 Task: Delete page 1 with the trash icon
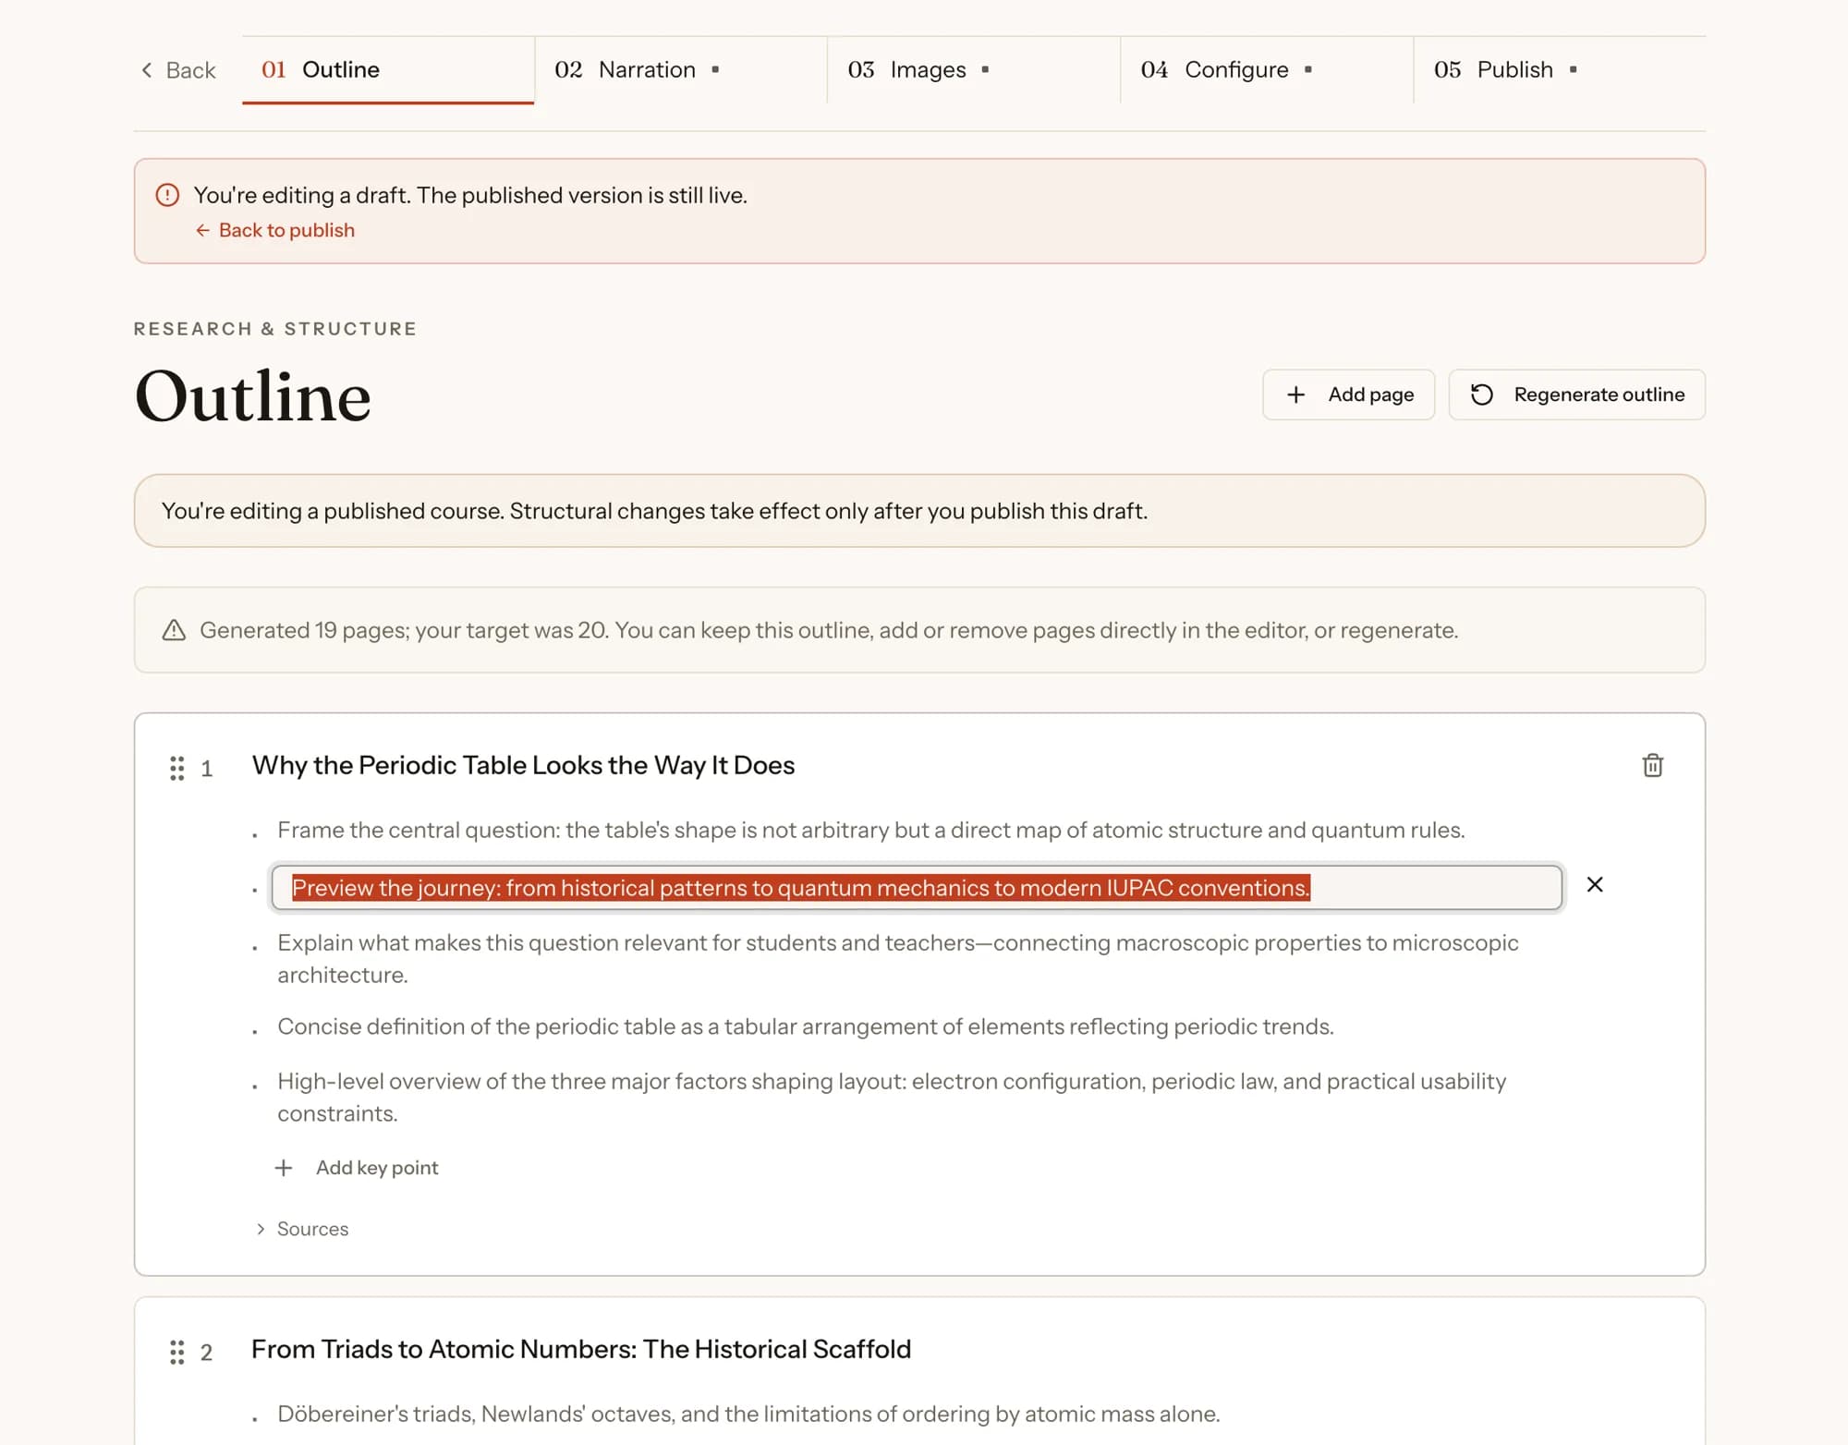click(1652, 765)
